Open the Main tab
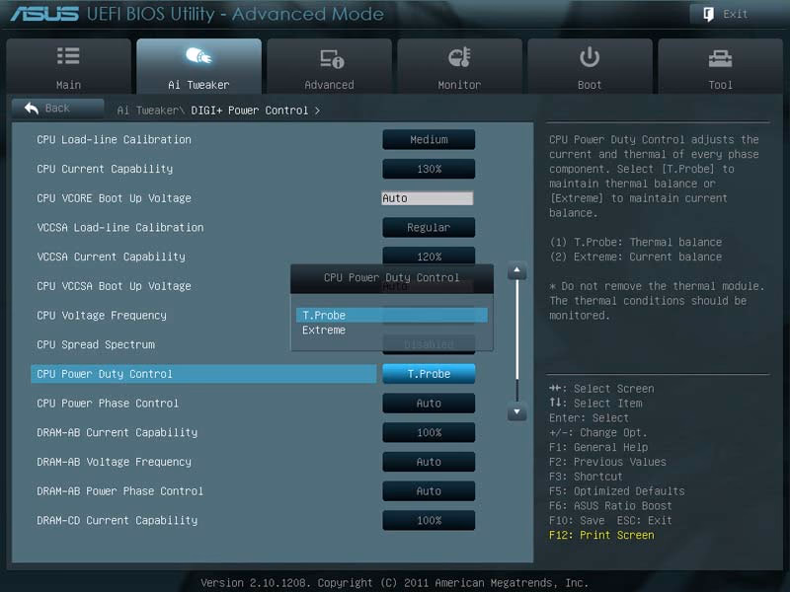The width and height of the screenshot is (790, 592). (x=68, y=66)
